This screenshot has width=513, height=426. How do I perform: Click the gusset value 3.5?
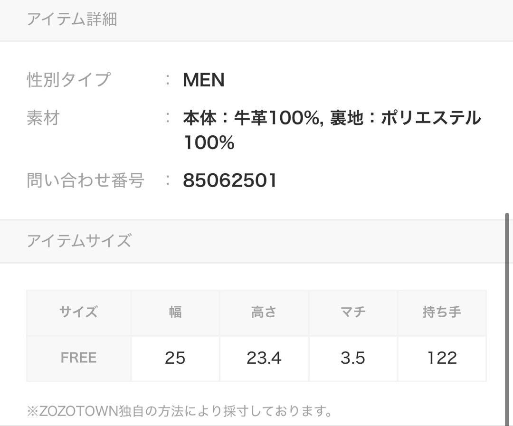[x=353, y=358]
